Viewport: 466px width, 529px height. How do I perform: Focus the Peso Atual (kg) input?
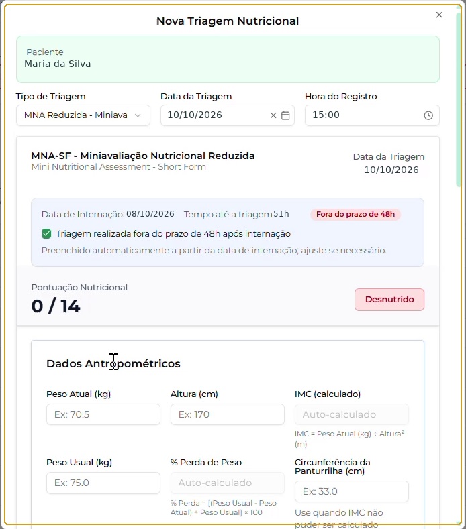click(x=103, y=414)
